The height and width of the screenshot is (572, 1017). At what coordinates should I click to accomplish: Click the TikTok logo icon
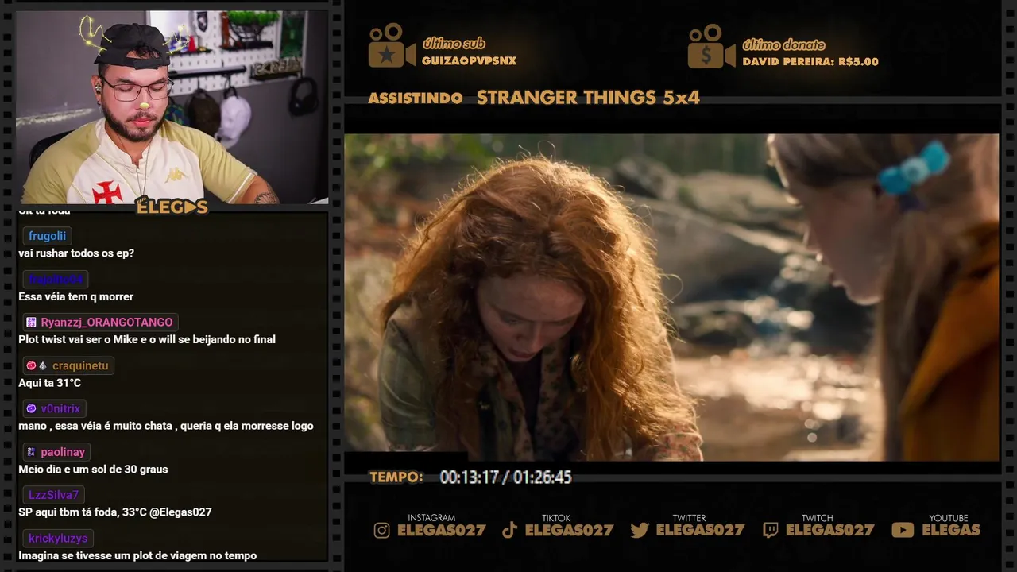(x=510, y=530)
